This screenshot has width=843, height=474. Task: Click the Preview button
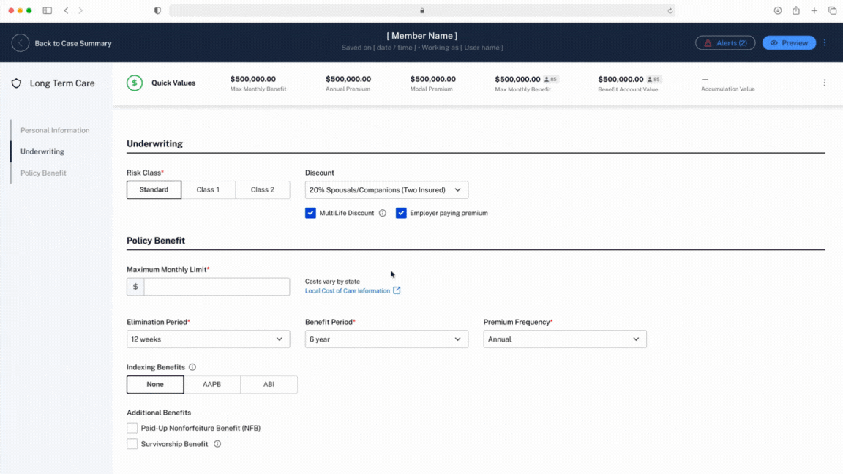[x=790, y=42]
